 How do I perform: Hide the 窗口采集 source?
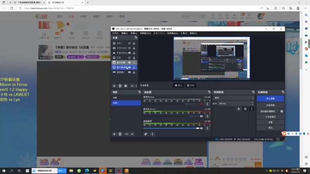(129, 63)
